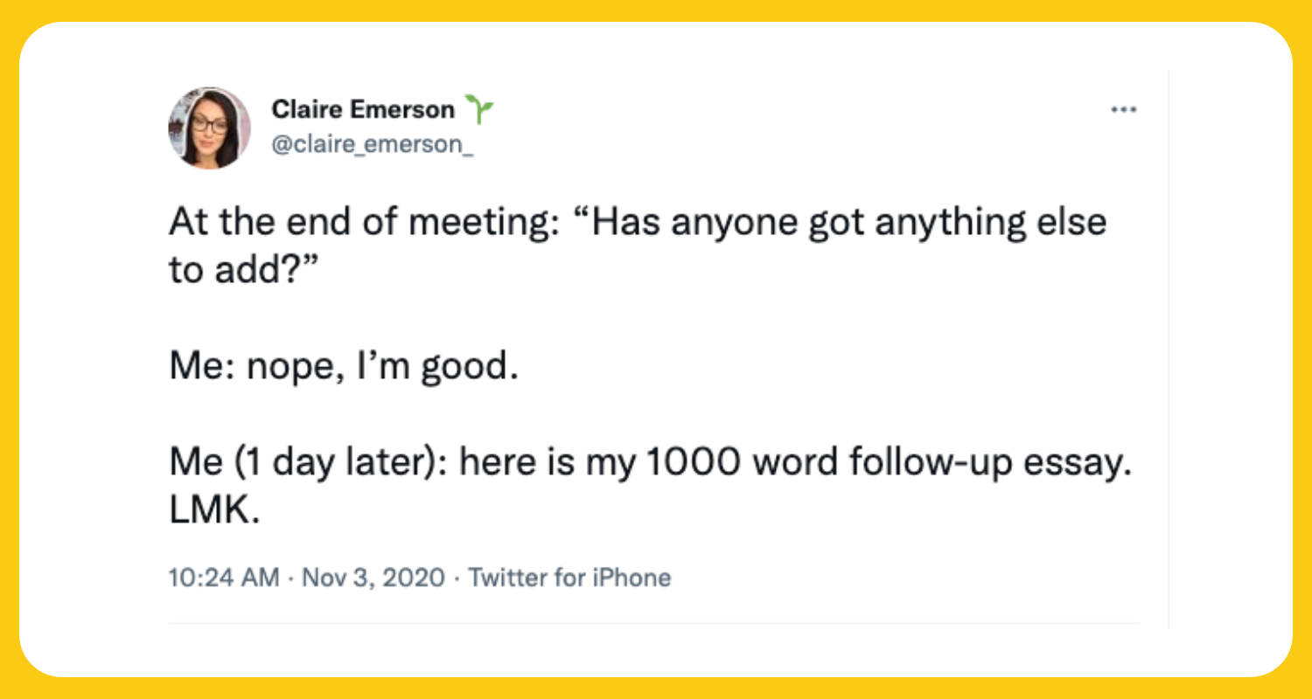Click the quoted "Has anyone got anything else" text
This screenshot has width=1312, height=699.
click(840, 222)
